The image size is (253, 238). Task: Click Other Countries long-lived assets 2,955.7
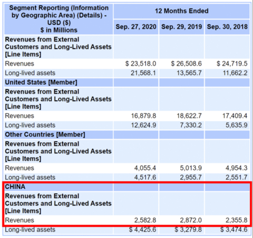click(191, 178)
